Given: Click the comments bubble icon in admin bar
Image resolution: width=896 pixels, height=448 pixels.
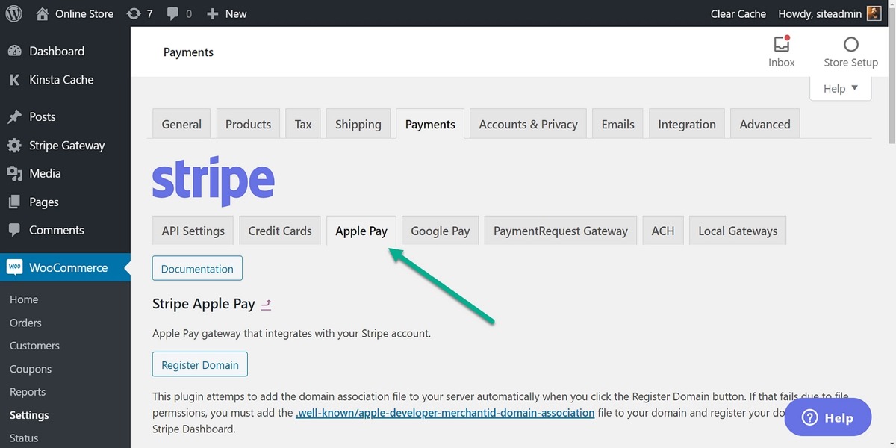Looking at the screenshot, I should 173,13.
